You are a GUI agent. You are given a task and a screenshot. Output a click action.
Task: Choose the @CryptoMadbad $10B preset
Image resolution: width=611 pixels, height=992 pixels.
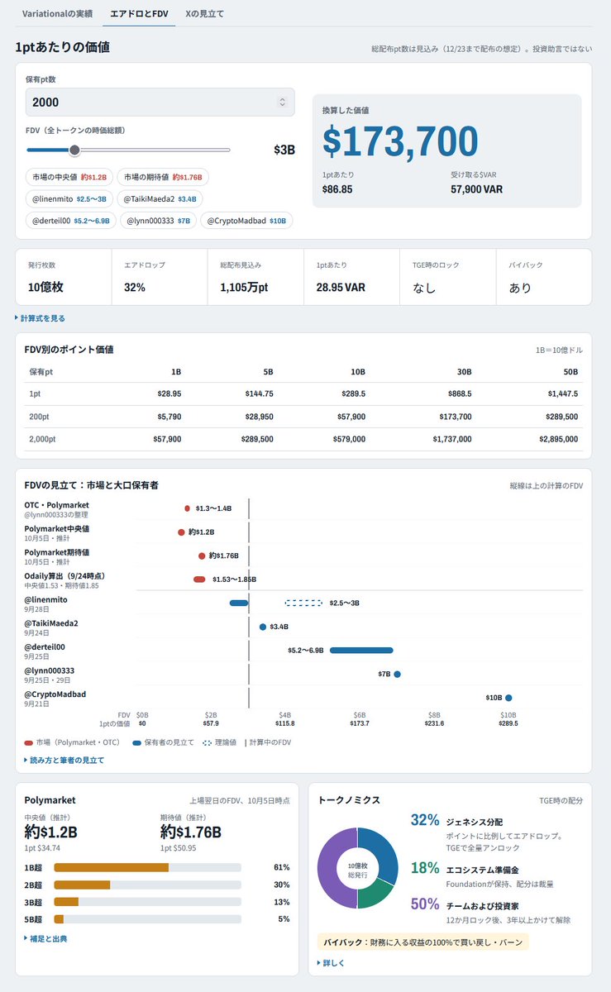point(246,221)
